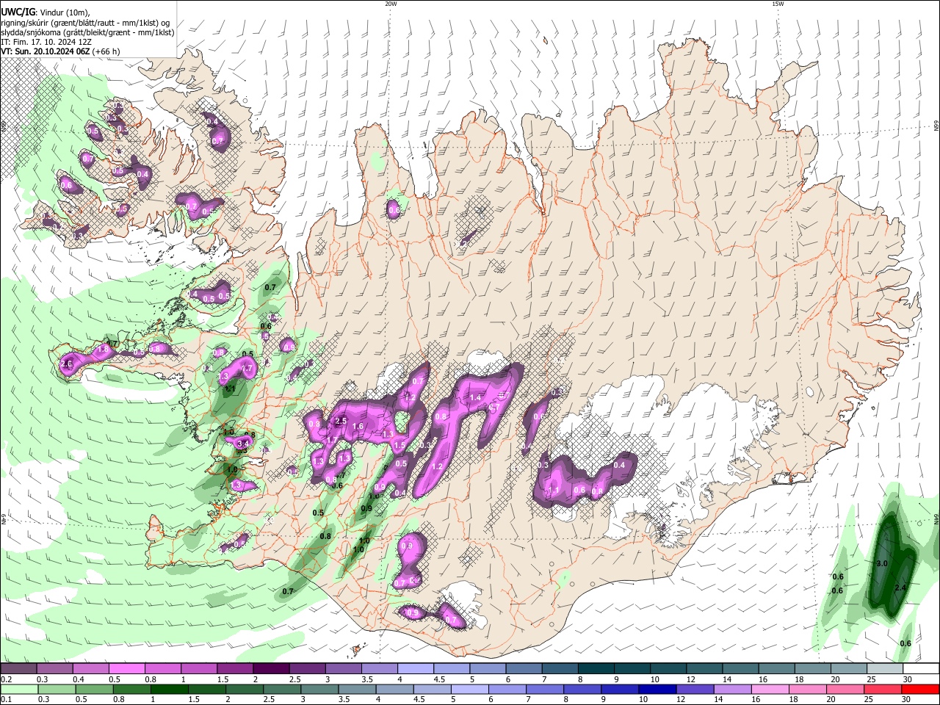Click the 15W longitude label
Screen dimensions: 940x705
[x=778, y=4]
